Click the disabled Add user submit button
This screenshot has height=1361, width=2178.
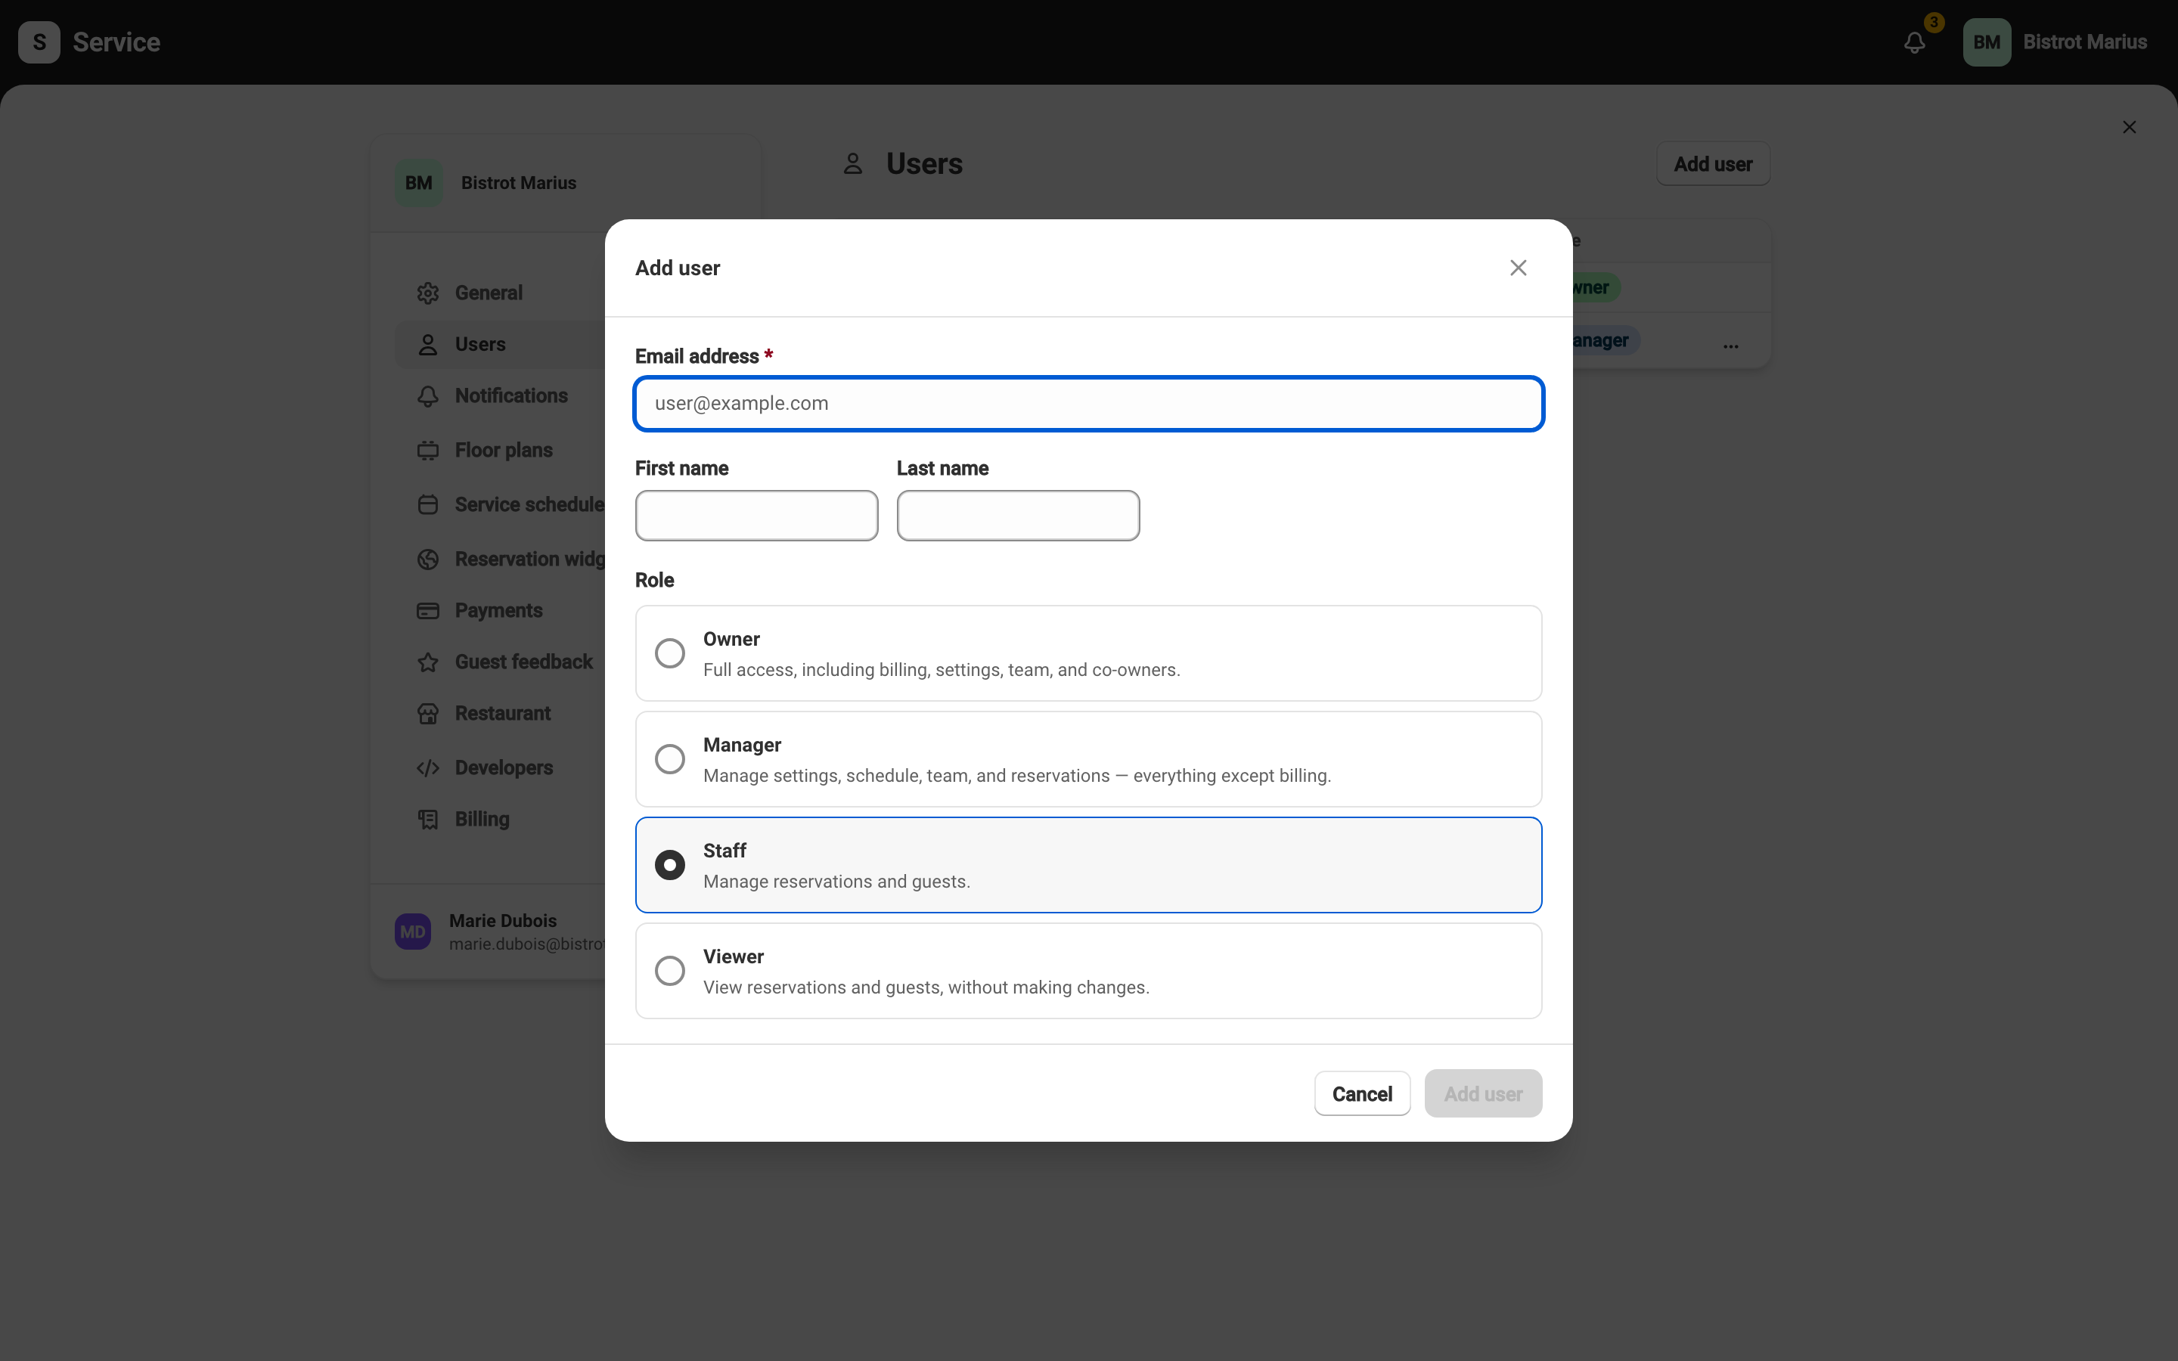click(1483, 1093)
